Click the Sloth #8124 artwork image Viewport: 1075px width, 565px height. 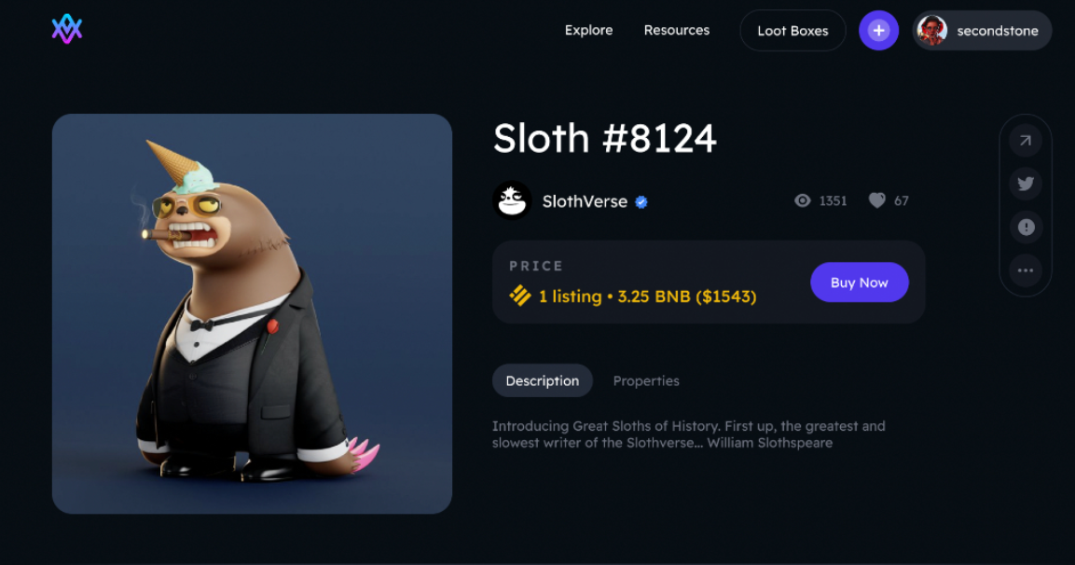coord(252,313)
